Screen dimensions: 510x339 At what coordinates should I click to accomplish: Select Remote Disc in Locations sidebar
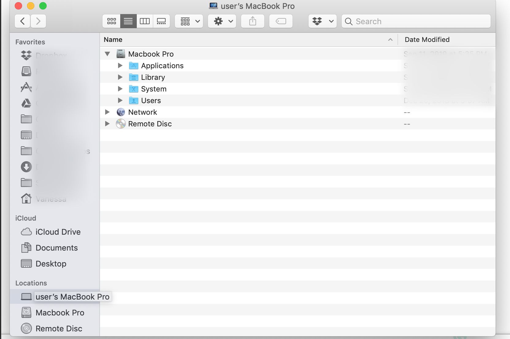pyautogui.click(x=55, y=328)
